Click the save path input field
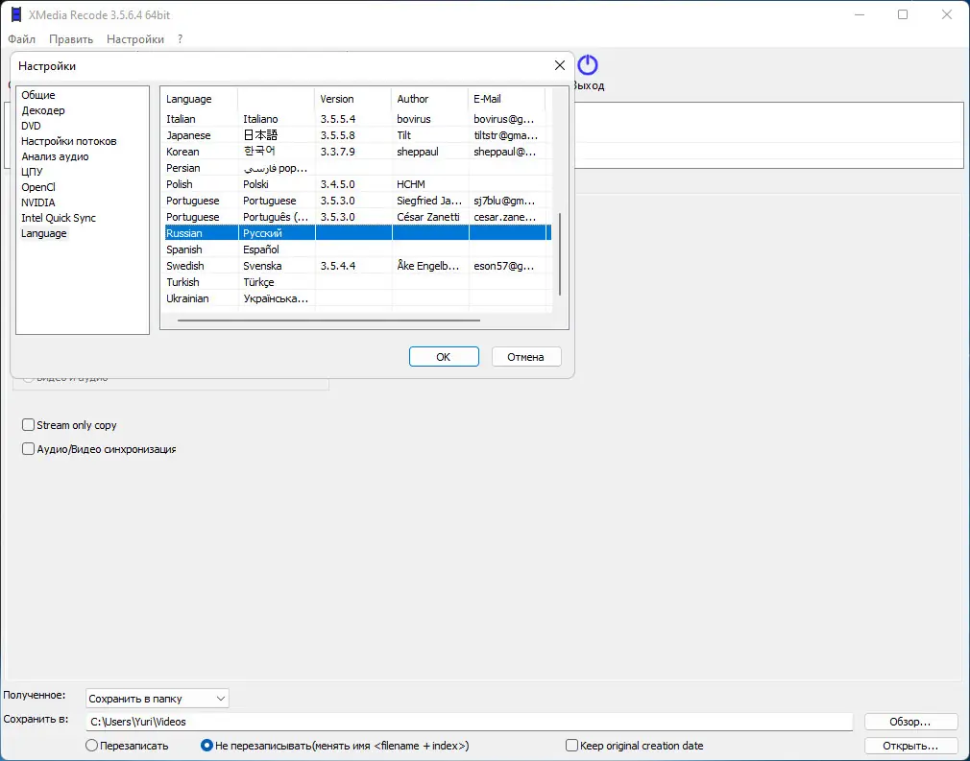Viewport: 970px width, 761px height. click(470, 722)
